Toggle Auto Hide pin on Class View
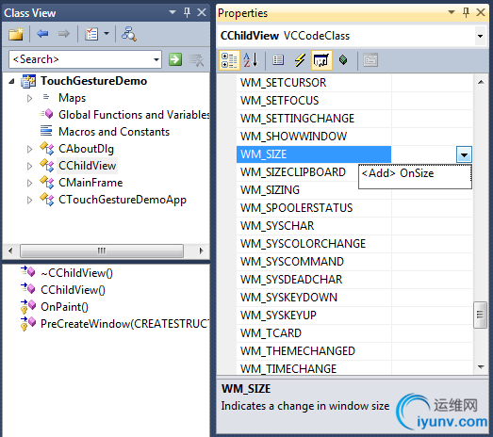This screenshot has height=437, width=493. (x=187, y=12)
